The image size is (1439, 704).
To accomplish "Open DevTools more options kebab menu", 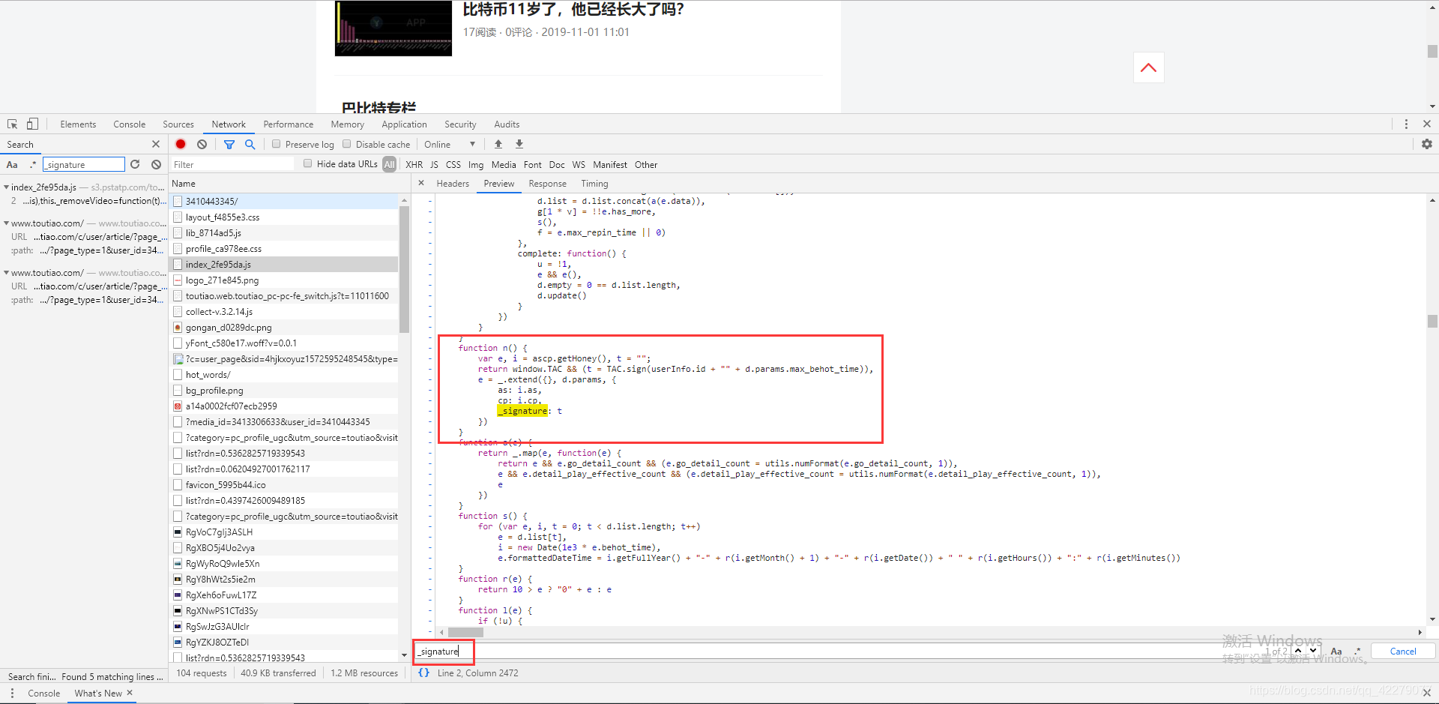I will (x=1406, y=124).
